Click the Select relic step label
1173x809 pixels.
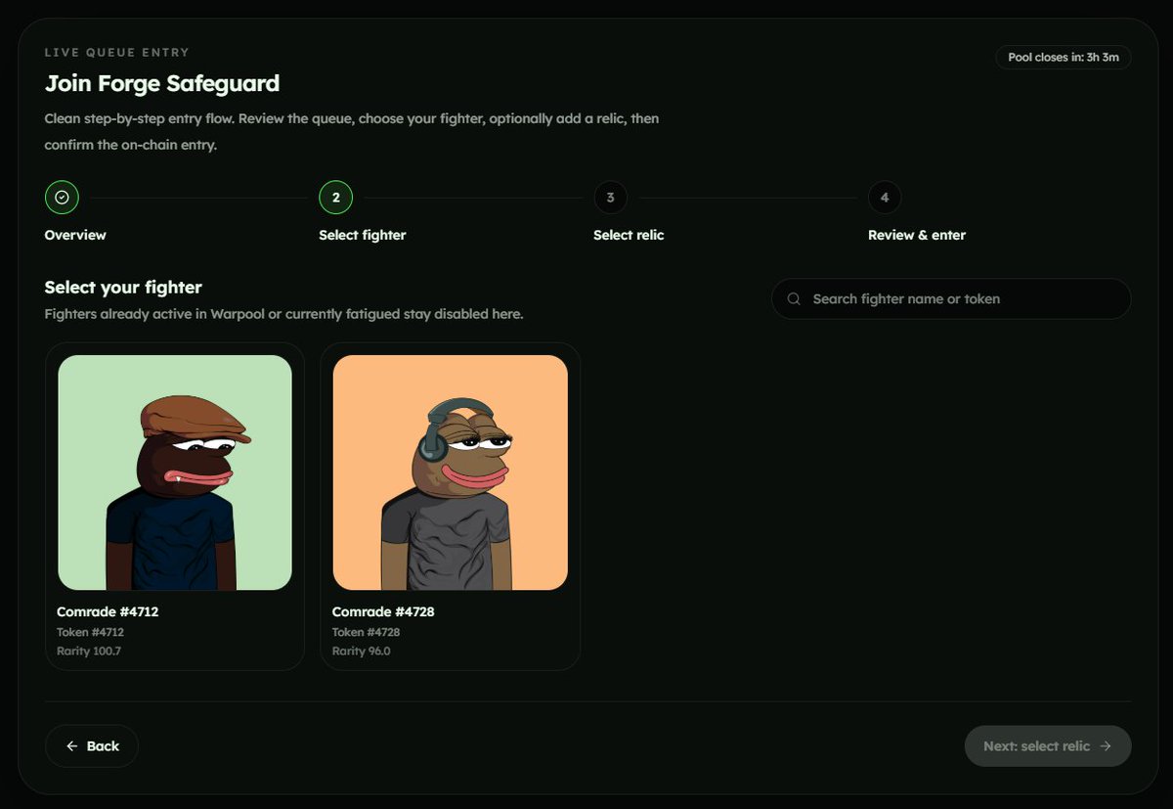click(x=629, y=235)
